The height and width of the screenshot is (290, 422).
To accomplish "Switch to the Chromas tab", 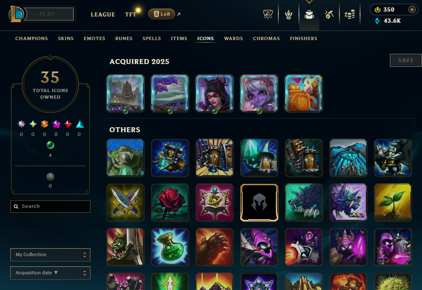I will pos(266,38).
